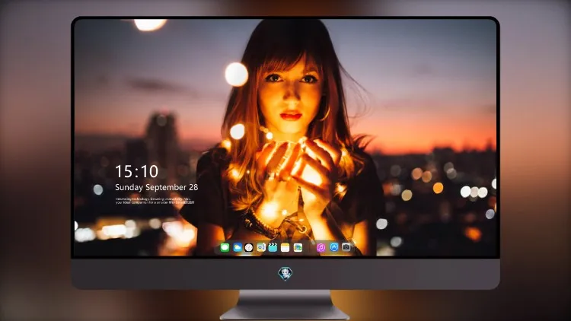Click the monitor's metal stand
Viewport: 571px width, 321px height.
[285, 305]
